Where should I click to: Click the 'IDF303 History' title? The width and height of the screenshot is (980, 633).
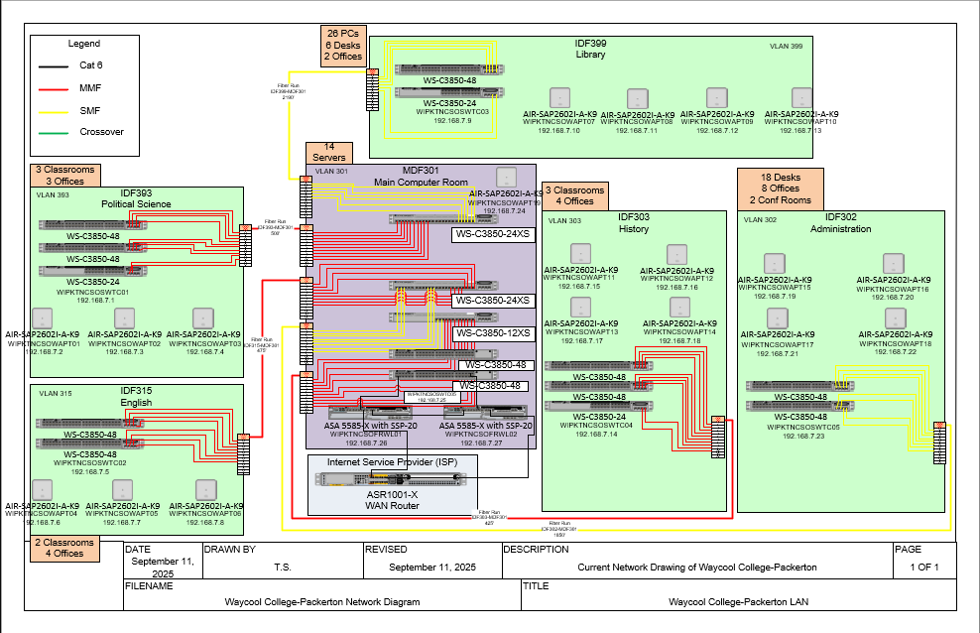point(634,223)
